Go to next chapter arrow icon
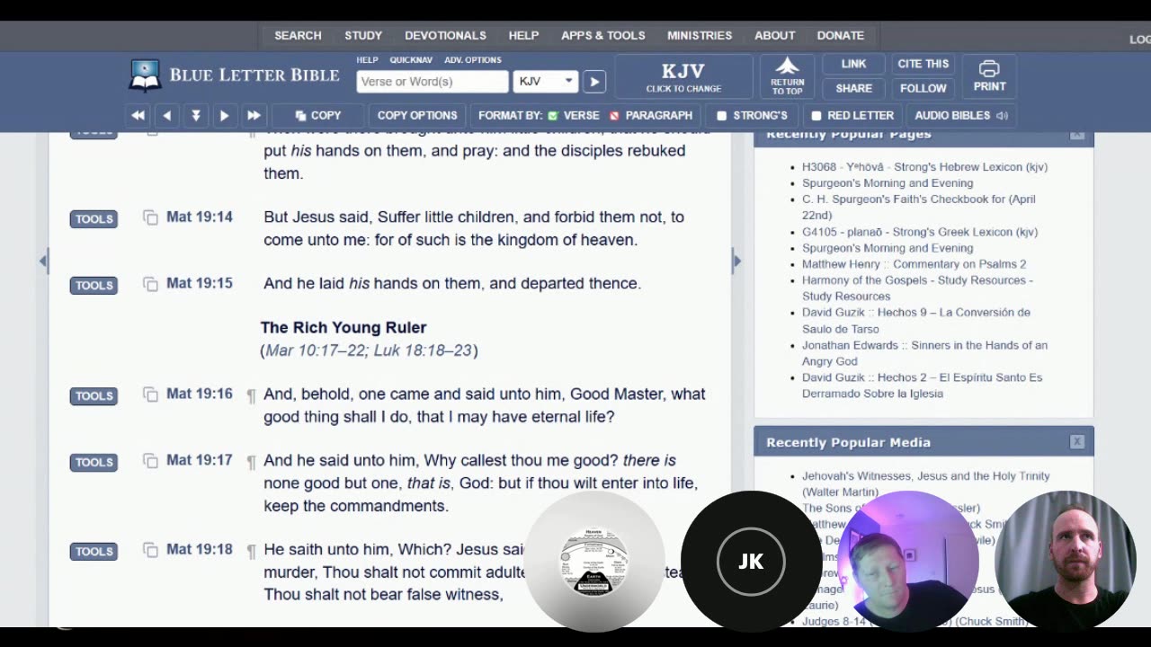Screen dimensions: 1151x647 click(224, 115)
